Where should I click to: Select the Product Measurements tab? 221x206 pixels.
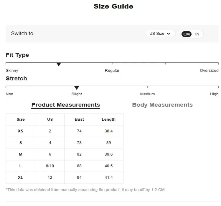click(66, 105)
